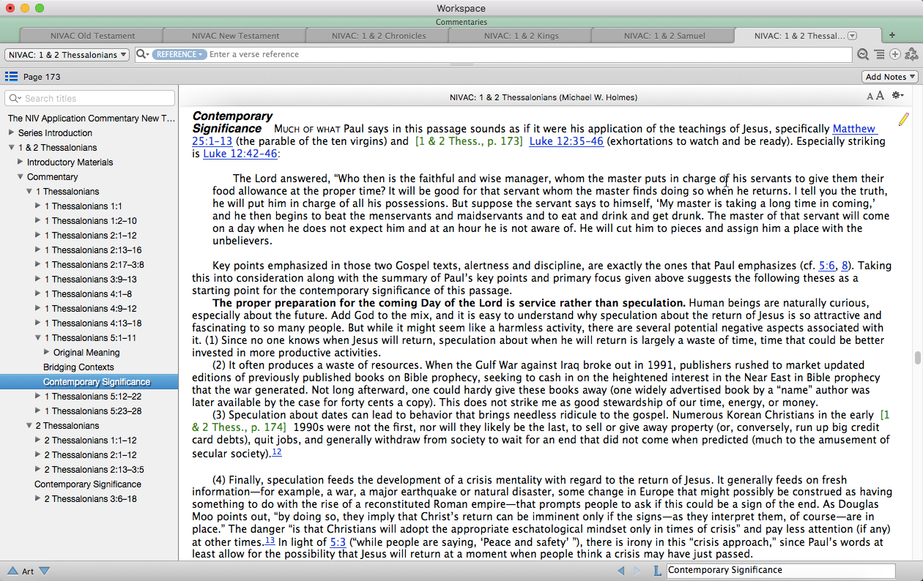Screen dimensions: 923x581
Task: Switch to the NIVAC: 1 & 2 Samuel tab
Action: [x=664, y=35]
